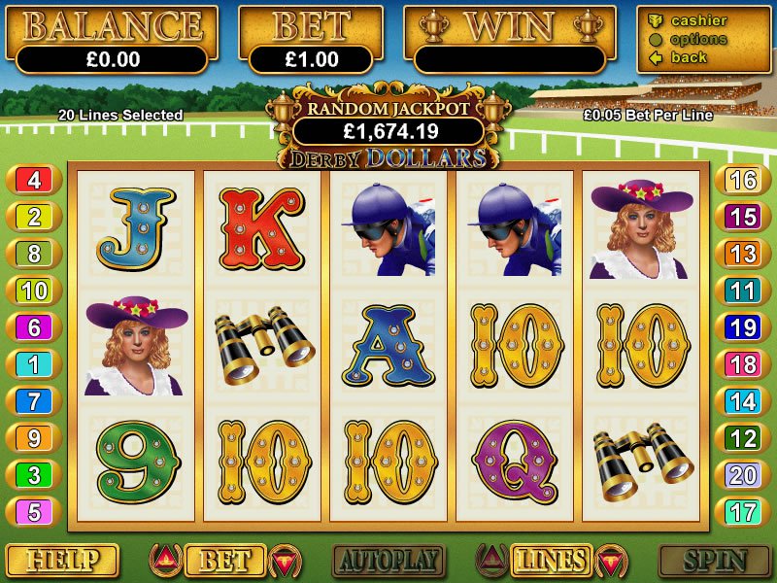This screenshot has height=583, width=777.
Task: Choose payline 17 indicator
Action: (742, 512)
